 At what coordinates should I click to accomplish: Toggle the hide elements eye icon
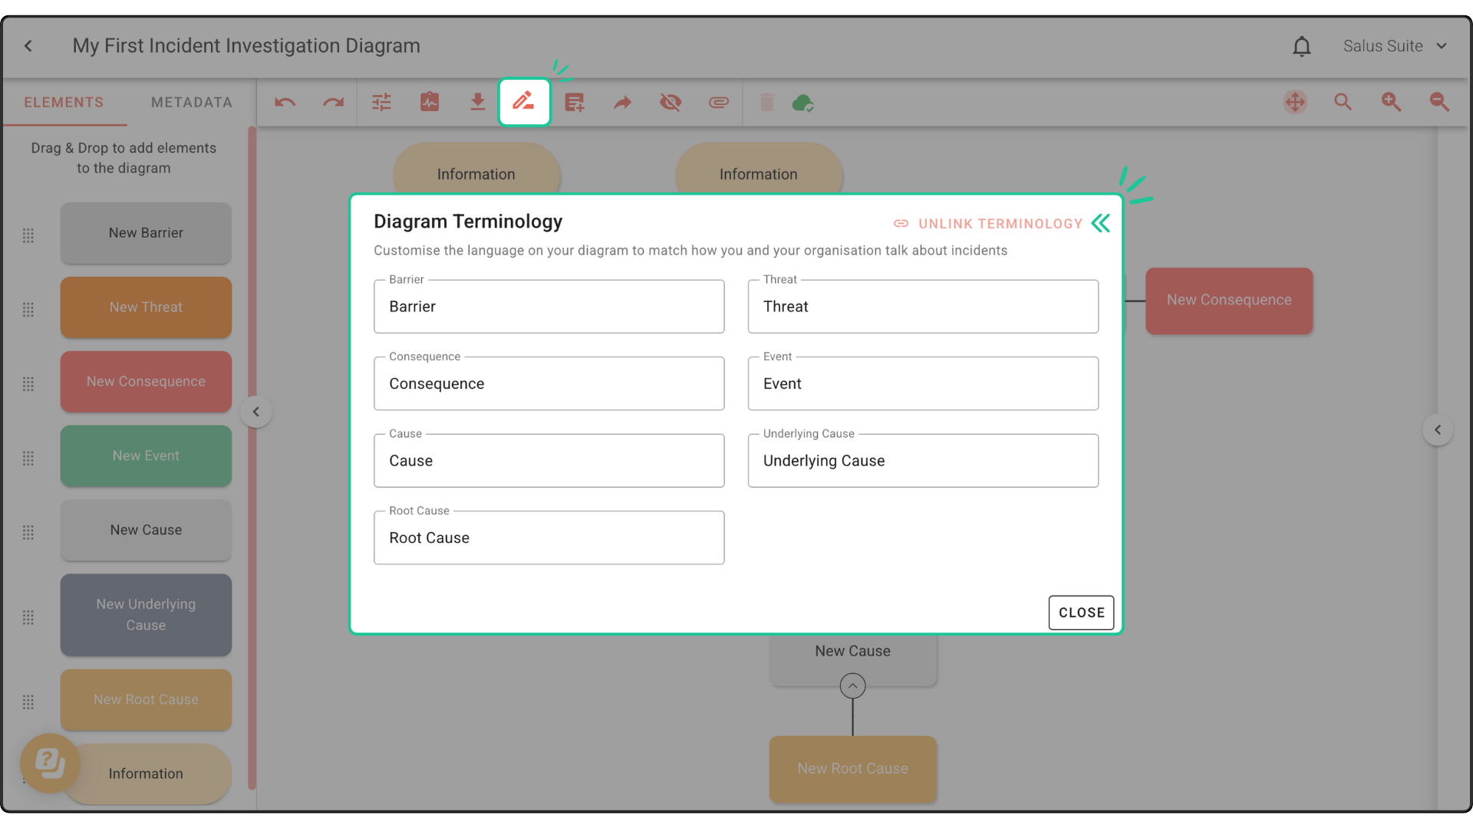click(x=671, y=102)
